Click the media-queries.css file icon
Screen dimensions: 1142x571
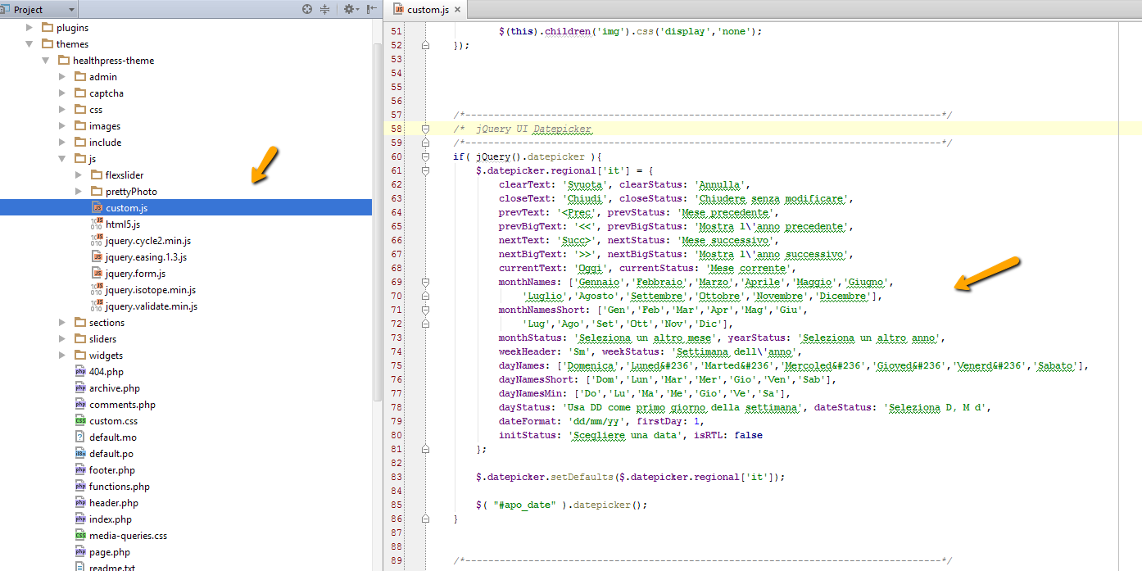(x=80, y=536)
